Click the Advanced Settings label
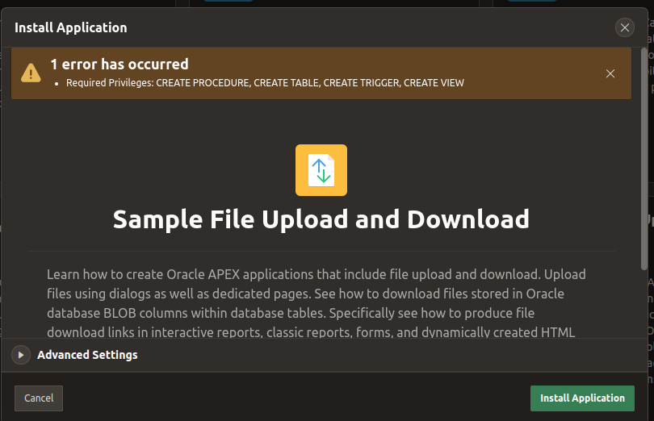 [x=87, y=355]
